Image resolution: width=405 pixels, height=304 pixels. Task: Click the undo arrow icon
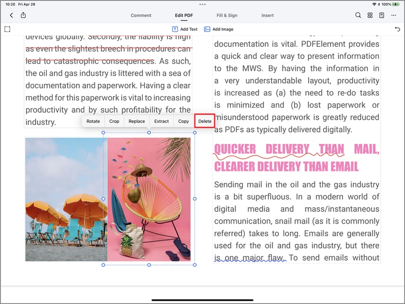coord(397,29)
